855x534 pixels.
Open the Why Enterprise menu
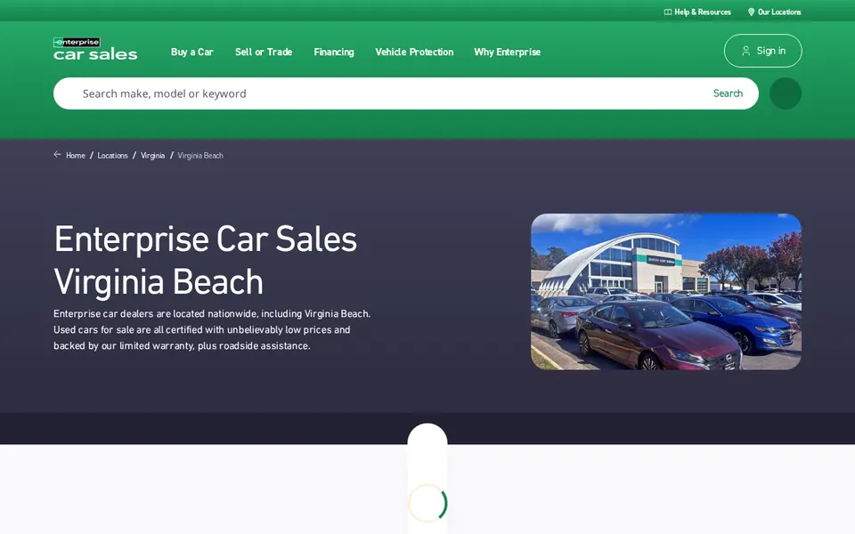(507, 52)
